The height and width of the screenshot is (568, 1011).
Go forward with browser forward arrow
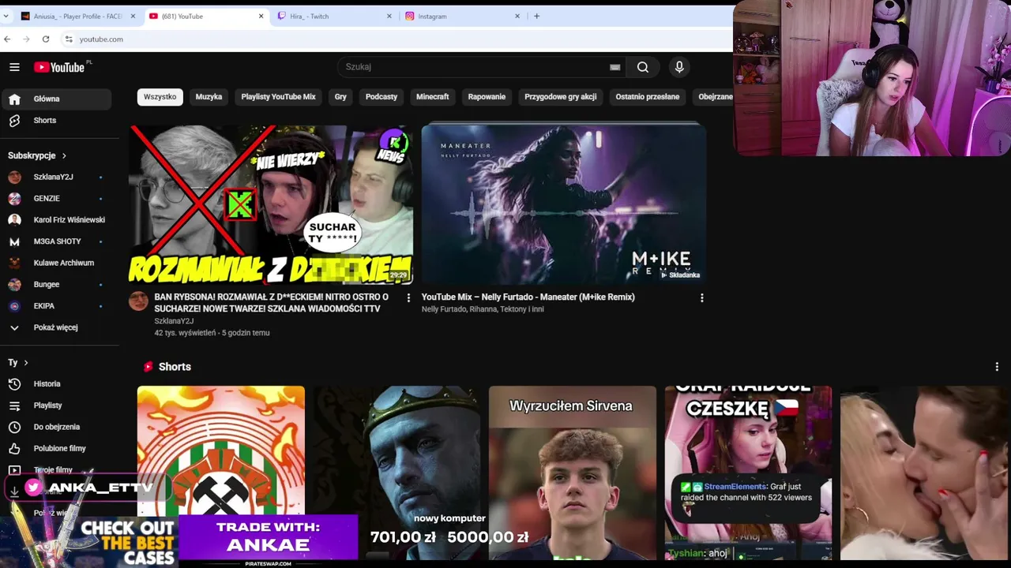pos(26,39)
